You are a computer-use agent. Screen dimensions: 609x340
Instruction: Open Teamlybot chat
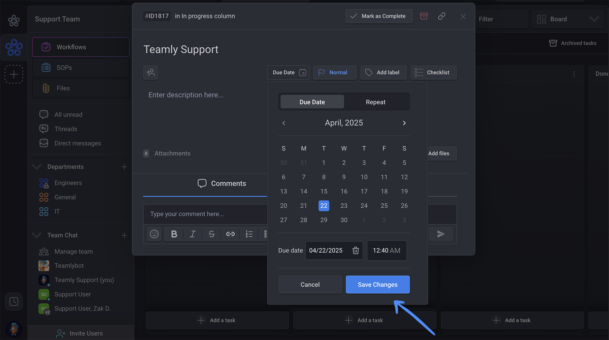pyautogui.click(x=69, y=265)
